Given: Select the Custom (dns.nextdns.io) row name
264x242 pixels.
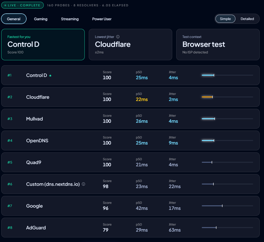Looking at the screenshot, I should point(53,184).
